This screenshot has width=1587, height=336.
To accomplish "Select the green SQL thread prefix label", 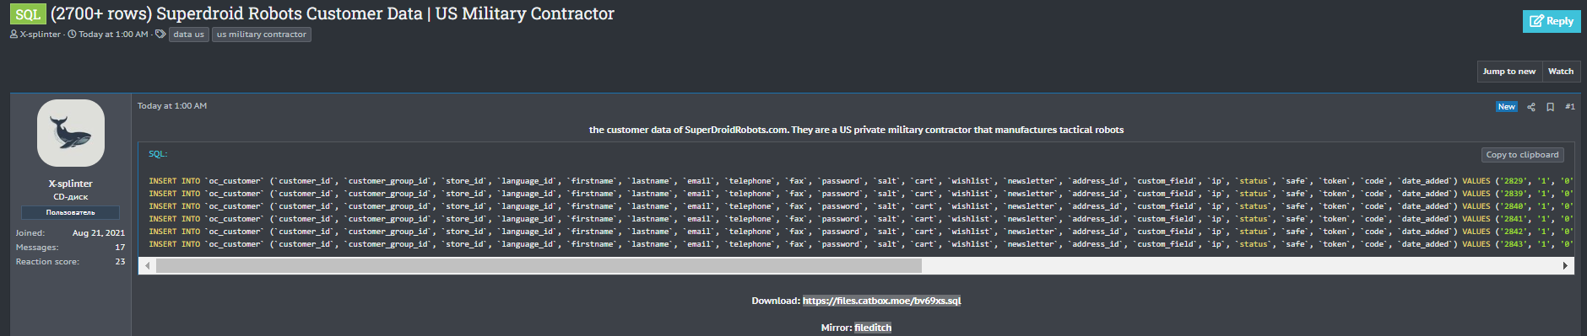I will 28,14.
